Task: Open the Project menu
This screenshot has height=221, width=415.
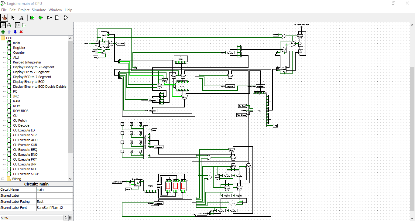Action: pos(24,10)
